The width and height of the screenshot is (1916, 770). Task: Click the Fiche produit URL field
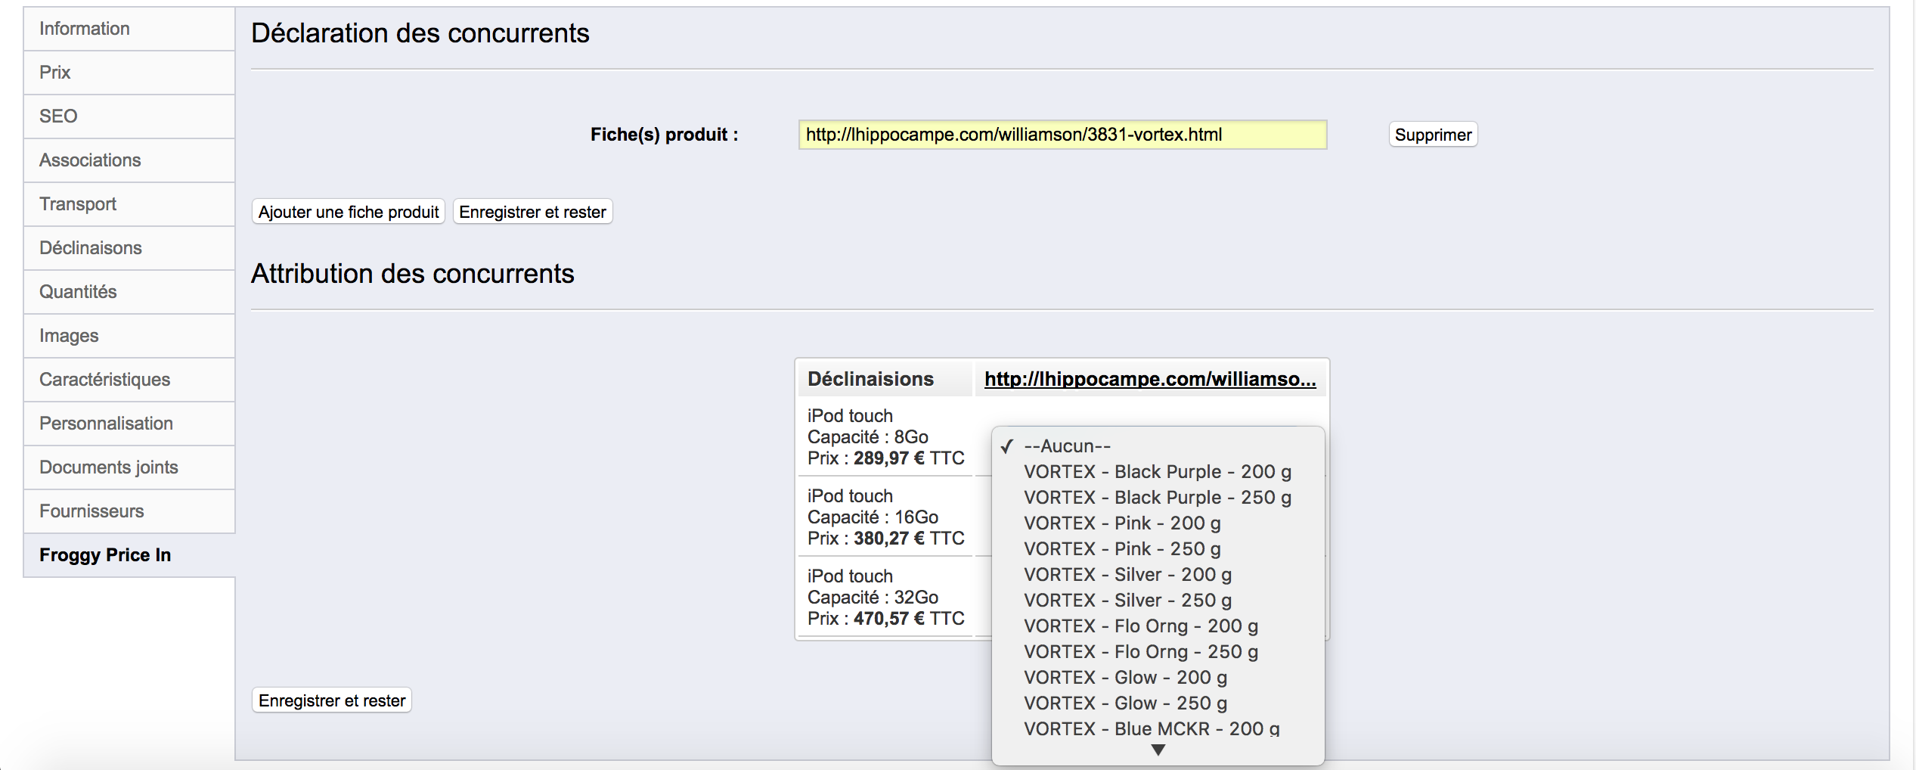1062,135
